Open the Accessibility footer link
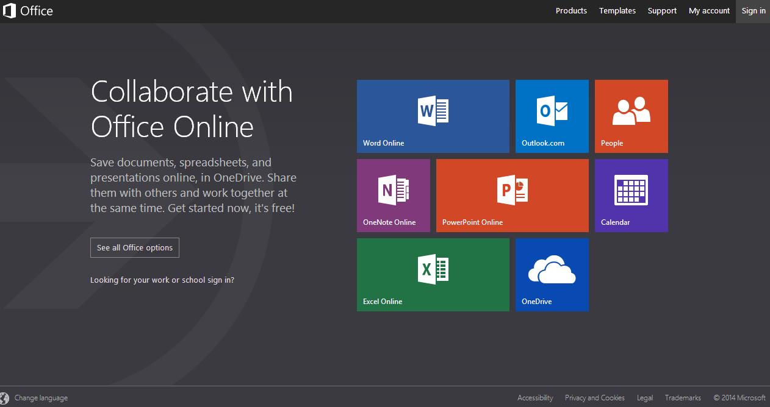Viewport: 770px width, 407px height. [535, 398]
